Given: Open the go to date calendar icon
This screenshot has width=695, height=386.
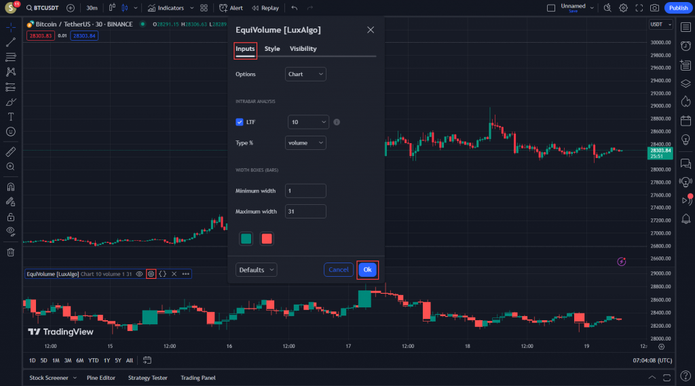Looking at the screenshot, I should [x=147, y=360].
